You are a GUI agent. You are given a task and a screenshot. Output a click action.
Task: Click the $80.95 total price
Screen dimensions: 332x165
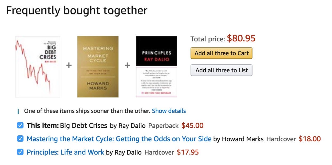click(241, 38)
